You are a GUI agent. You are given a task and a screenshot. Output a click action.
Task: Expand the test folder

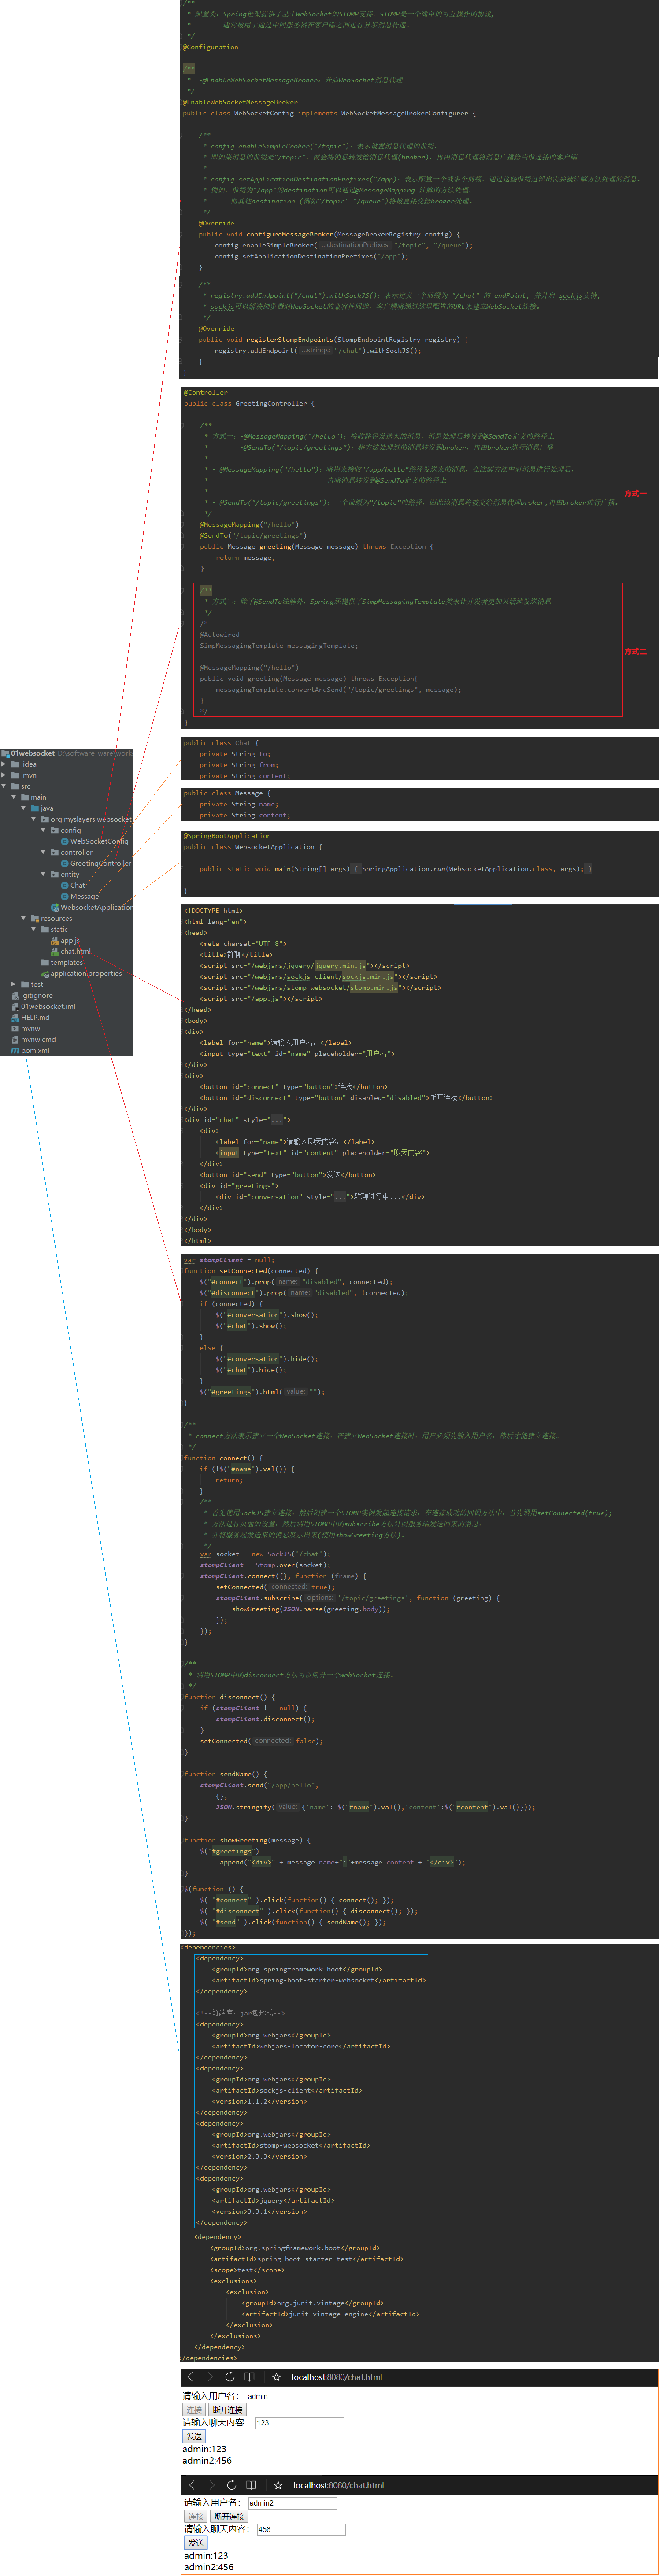pyautogui.click(x=13, y=984)
